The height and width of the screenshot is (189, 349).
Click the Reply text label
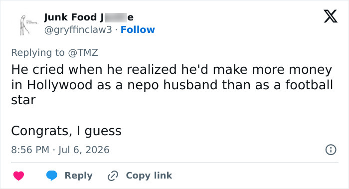pos(79,176)
